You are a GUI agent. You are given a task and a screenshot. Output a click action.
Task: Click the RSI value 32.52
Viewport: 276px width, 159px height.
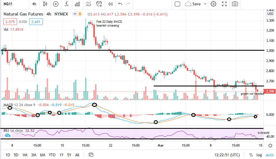[30, 131]
